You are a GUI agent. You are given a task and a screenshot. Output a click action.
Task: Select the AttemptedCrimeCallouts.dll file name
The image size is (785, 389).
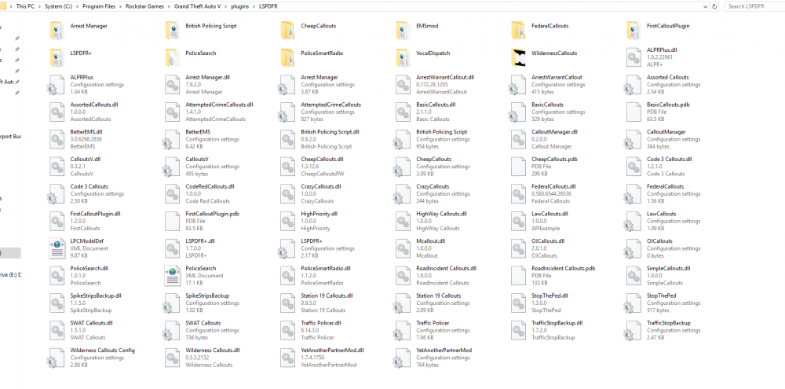tap(219, 105)
